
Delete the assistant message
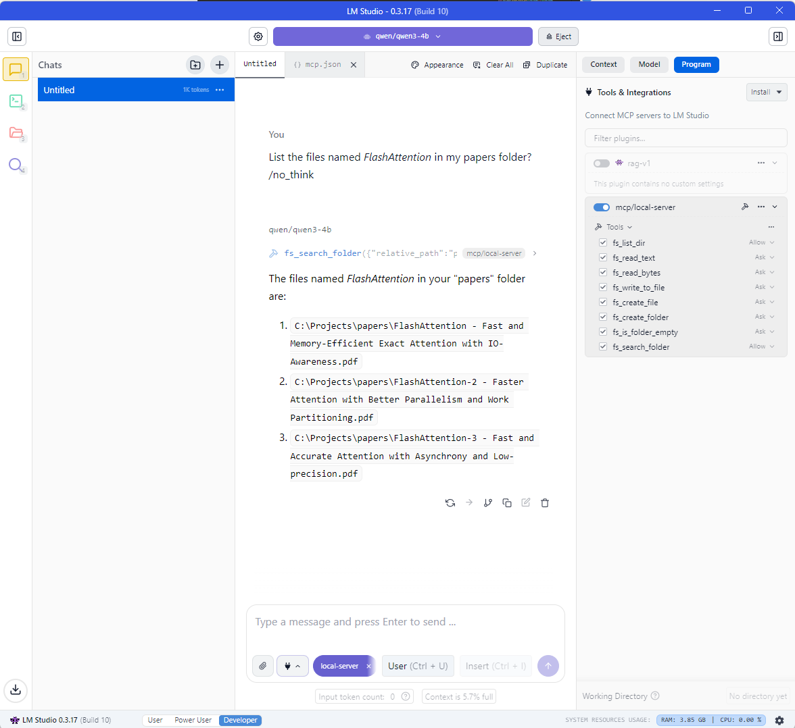tap(545, 502)
